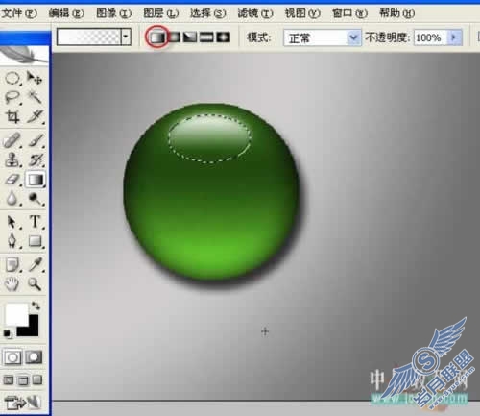480x416 pixels.
Task: Open the 帮助(H) menu
Action: (396, 13)
